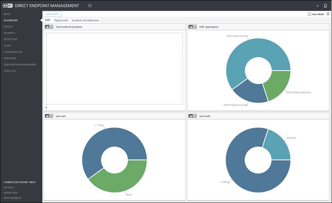
Task: Open DETECTIONS in the sidebar
Action: click(10, 39)
